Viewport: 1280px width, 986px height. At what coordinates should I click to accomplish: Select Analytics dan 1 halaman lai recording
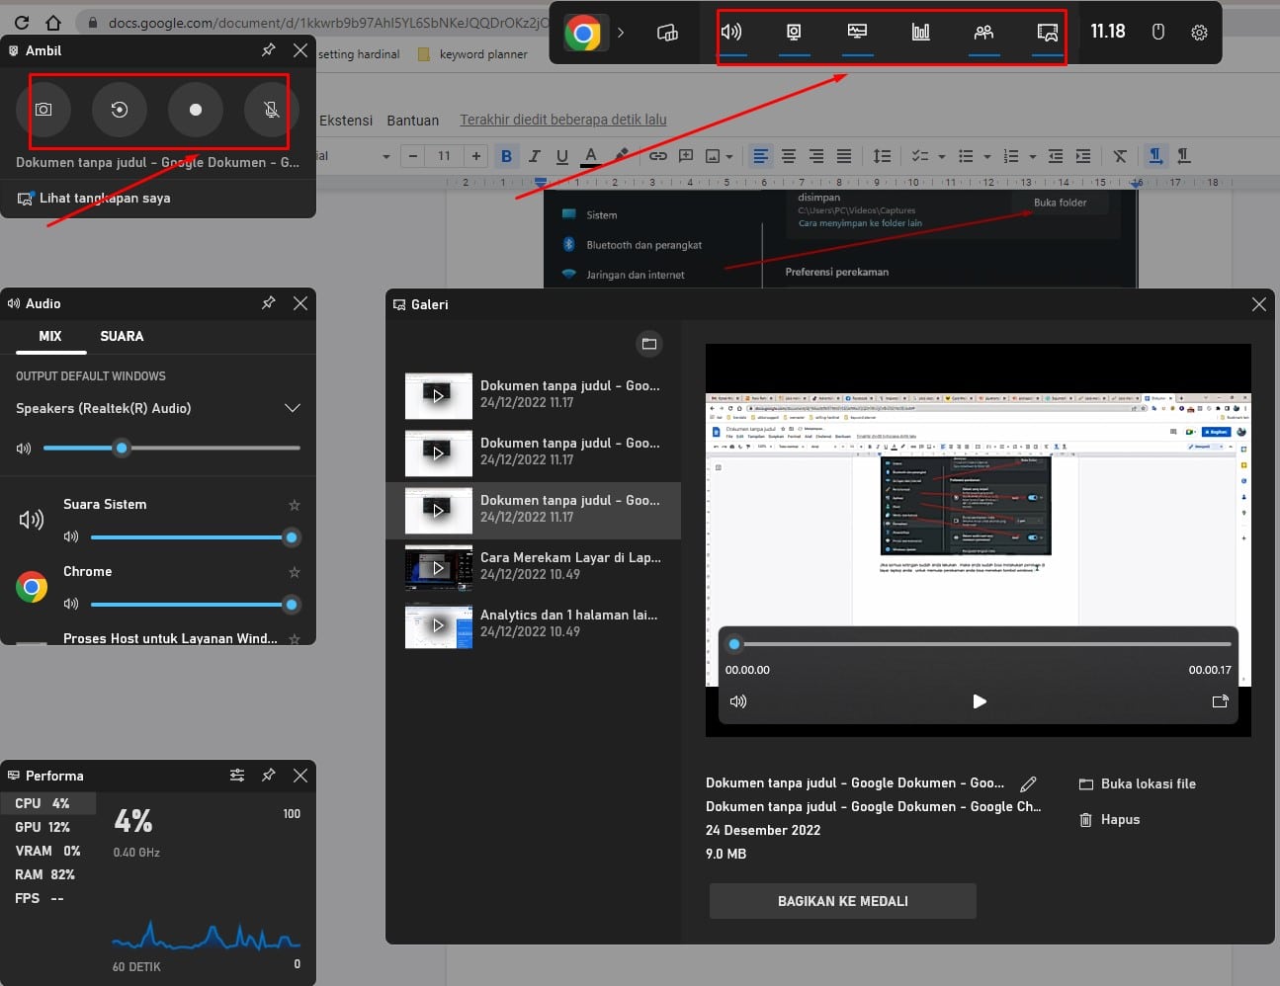534,625
